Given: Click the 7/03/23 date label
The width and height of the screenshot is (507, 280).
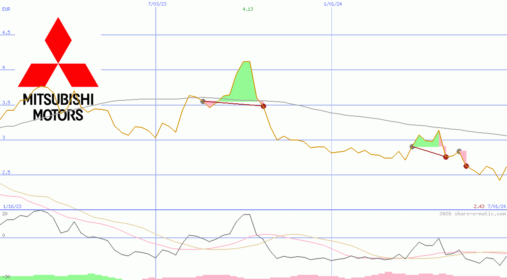Looking at the screenshot, I should tap(156, 4).
